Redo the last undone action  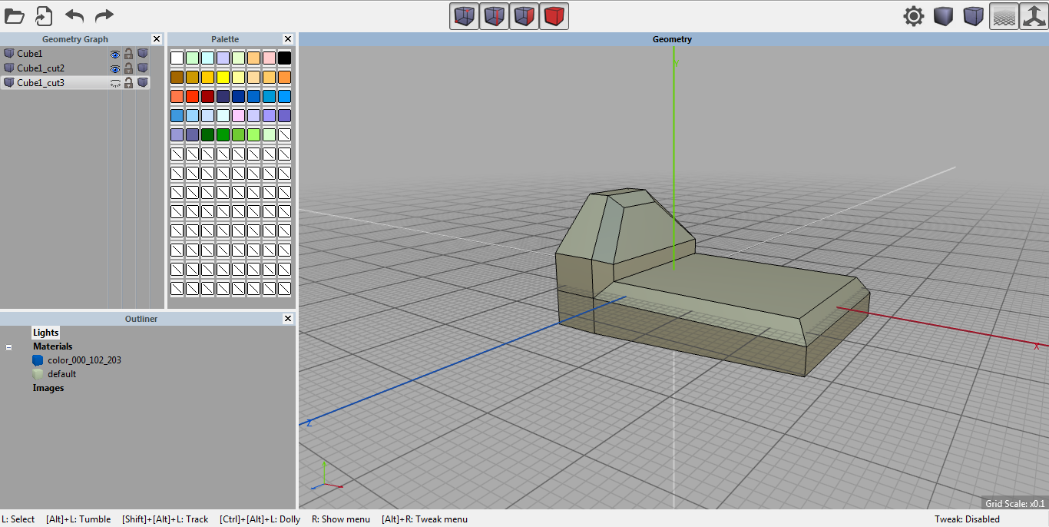[x=104, y=15]
